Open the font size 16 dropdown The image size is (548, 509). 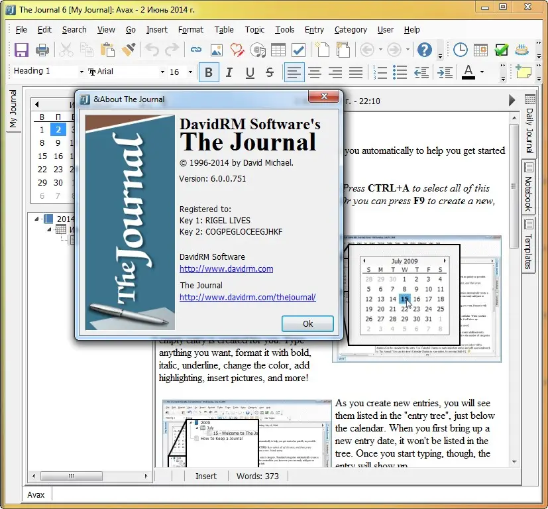(x=190, y=72)
